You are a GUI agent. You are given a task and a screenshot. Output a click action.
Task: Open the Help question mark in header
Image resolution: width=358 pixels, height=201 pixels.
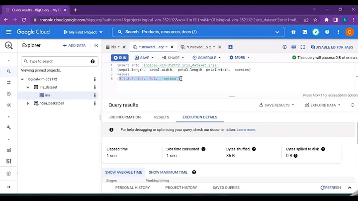tap(327, 32)
